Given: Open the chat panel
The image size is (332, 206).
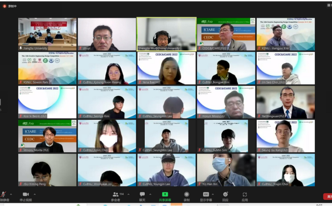Looking at the screenshot, I should click(x=142, y=195).
